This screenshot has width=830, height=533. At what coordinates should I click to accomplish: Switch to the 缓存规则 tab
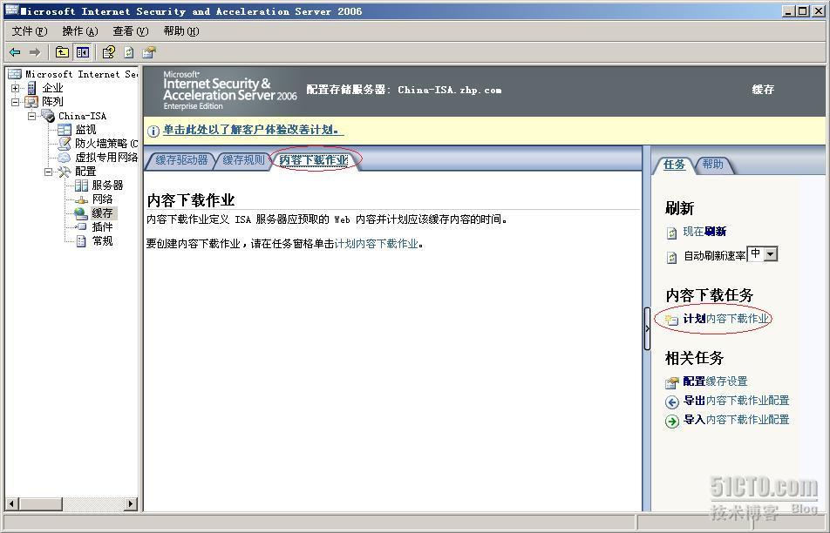pyautogui.click(x=243, y=160)
